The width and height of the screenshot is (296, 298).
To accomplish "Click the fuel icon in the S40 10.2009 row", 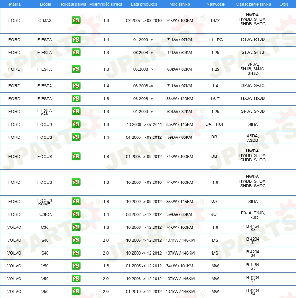I will tap(76, 253).
